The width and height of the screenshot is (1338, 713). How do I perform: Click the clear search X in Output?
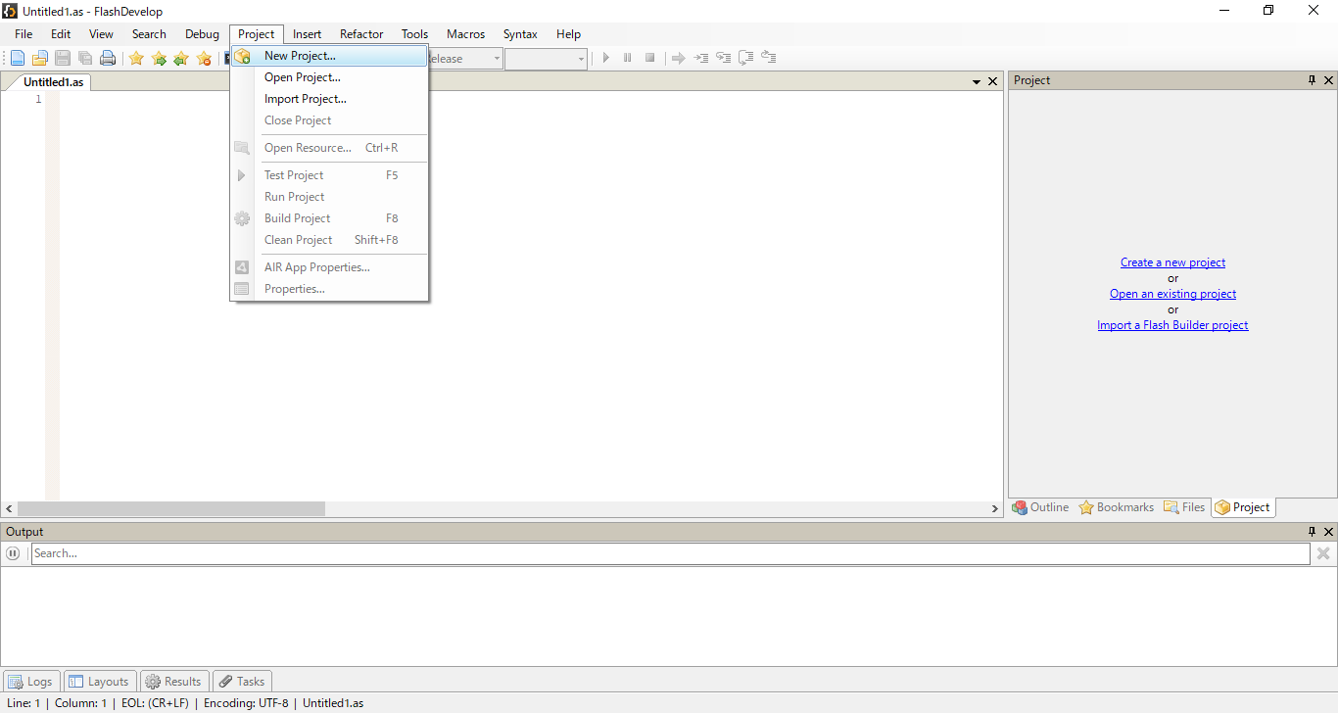coord(1323,553)
